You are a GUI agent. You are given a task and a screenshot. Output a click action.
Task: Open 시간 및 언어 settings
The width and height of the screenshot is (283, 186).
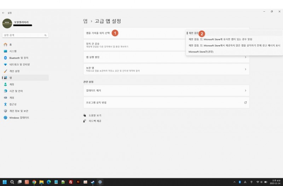pos(25,91)
